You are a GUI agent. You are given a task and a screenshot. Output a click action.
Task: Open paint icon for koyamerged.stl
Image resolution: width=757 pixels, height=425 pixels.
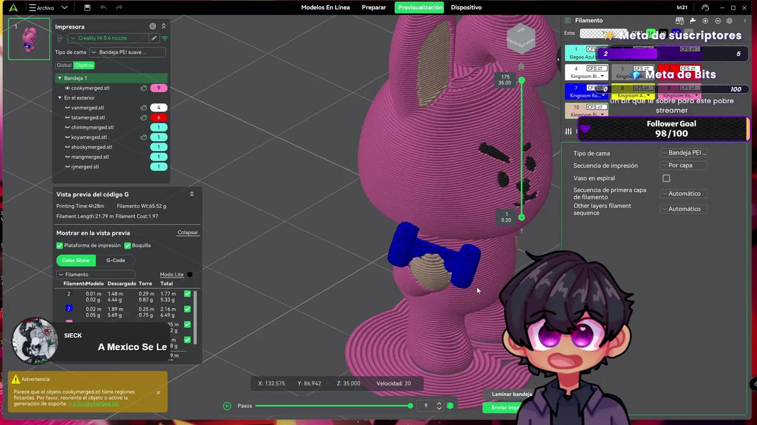coord(143,138)
